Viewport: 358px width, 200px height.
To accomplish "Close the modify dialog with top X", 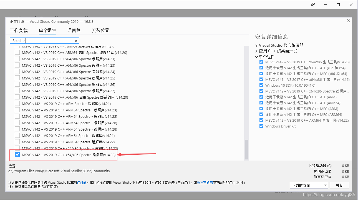I will [349, 21].
